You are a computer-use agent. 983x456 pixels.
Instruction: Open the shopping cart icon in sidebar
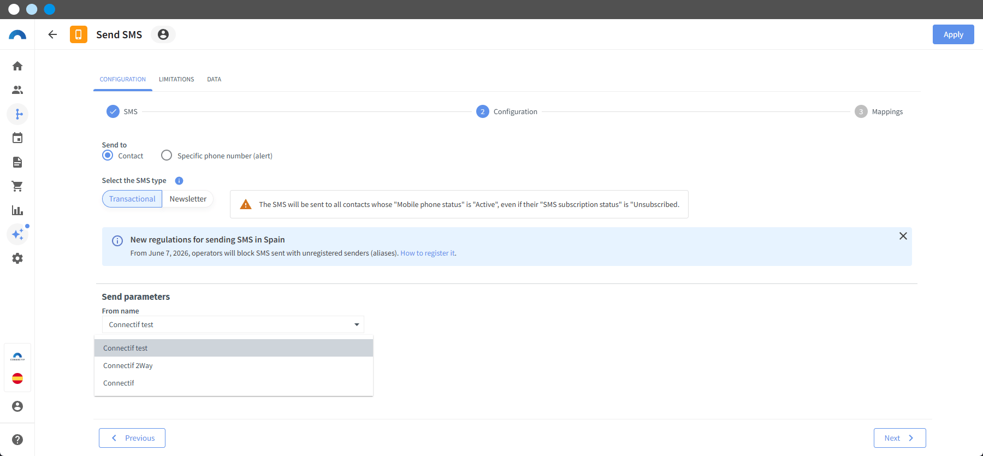click(17, 186)
